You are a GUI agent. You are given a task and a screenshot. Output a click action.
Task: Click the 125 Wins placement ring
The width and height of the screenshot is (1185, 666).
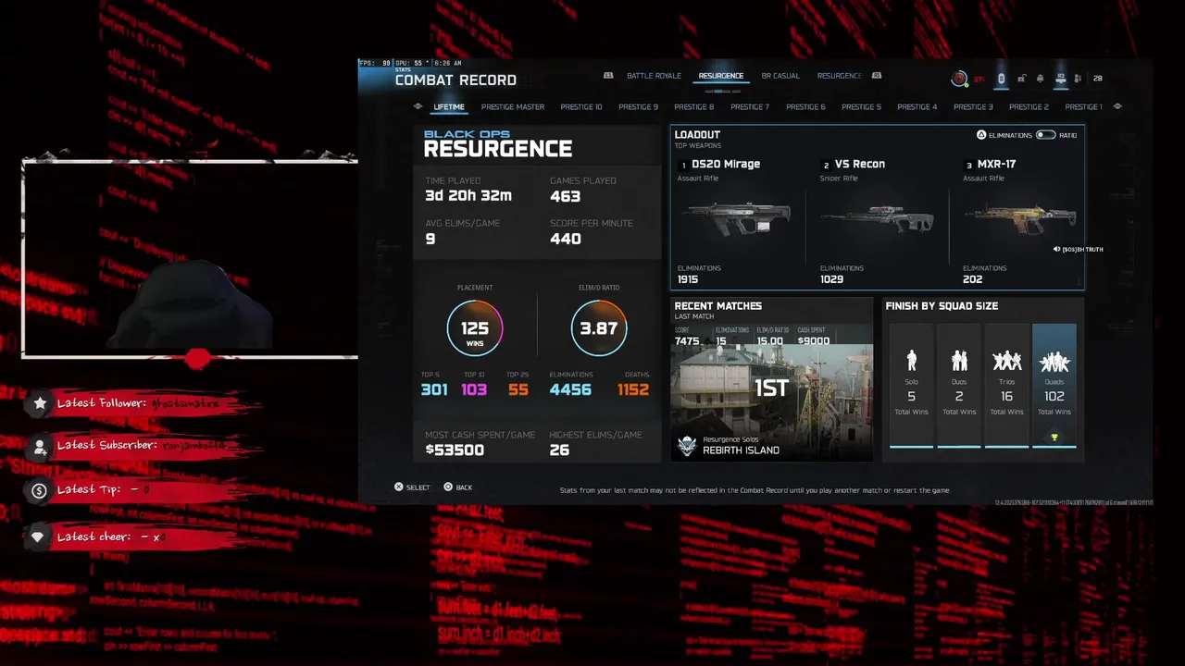pyautogui.click(x=475, y=328)
